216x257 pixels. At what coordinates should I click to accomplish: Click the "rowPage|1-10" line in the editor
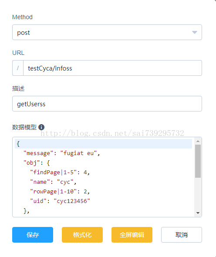103,191
